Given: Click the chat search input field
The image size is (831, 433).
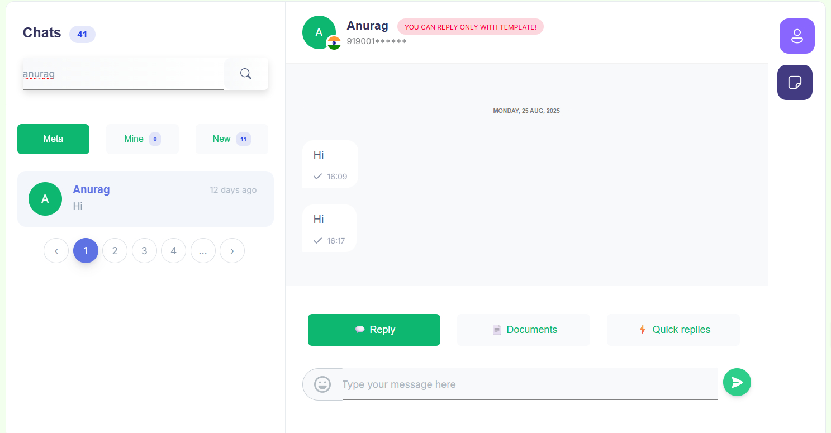Looking at the screenshot, I should click(x=123, y=74).
